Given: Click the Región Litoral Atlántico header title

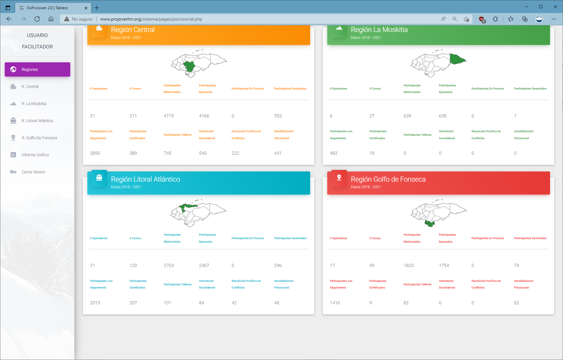Looking at the screenshot, I should tap(146, 179).
